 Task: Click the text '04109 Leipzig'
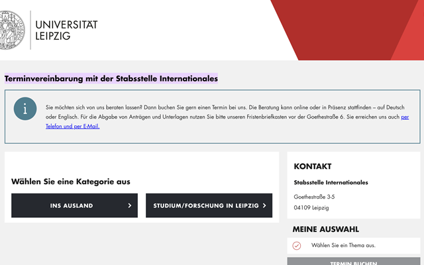[x=311, y=207]
